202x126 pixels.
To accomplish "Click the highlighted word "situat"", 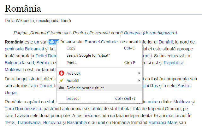I will pyautogui.click(x=54, y=42).
